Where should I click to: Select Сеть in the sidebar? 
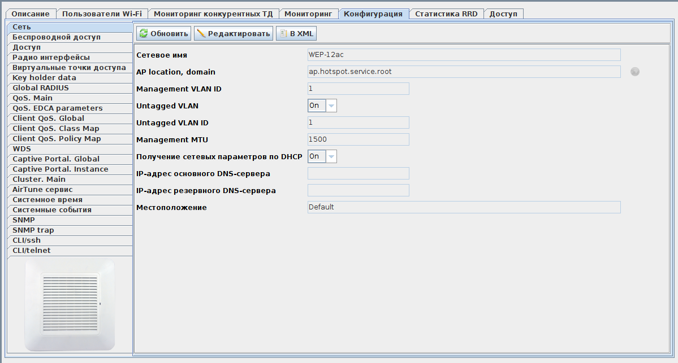pos(70,27)
